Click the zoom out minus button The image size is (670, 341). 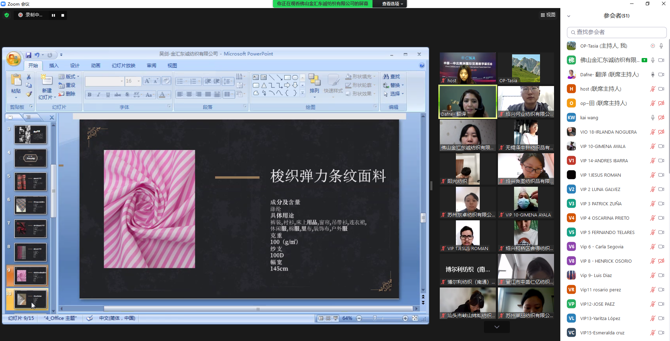click(359, 318)
